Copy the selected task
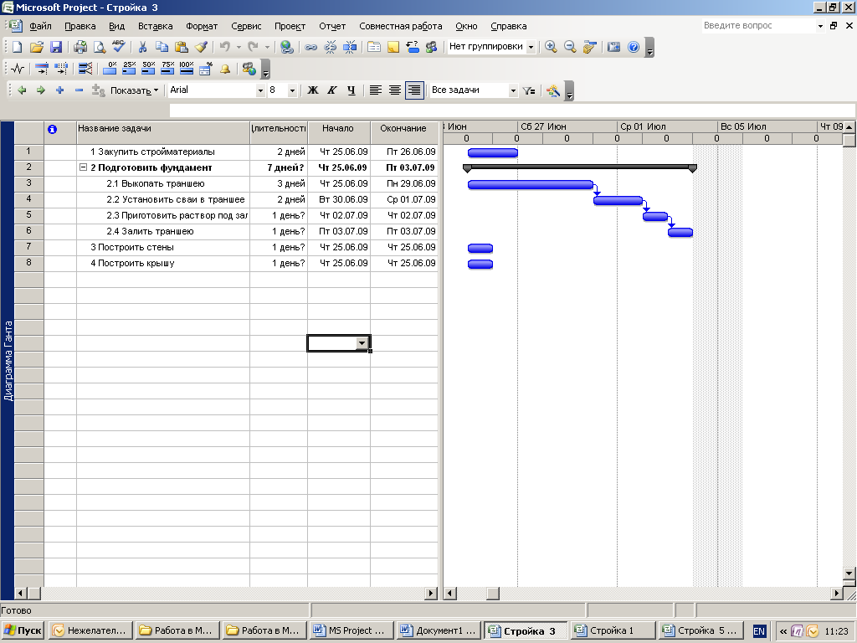This screenshot has height=643, width=857. click(x=162, y=47)
